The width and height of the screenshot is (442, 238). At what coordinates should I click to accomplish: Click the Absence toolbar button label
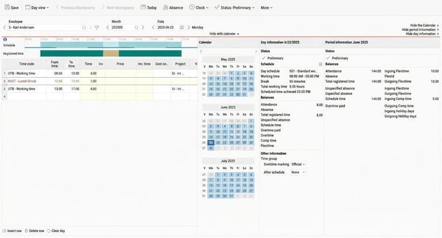point(176,8)
